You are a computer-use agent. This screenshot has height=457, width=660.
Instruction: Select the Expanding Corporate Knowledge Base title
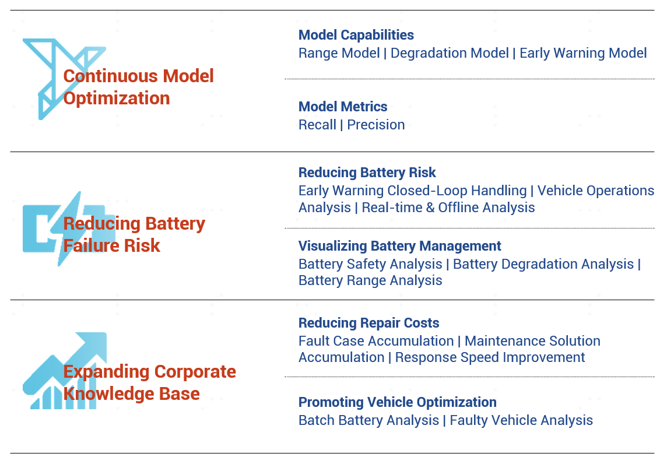(149, 382)
